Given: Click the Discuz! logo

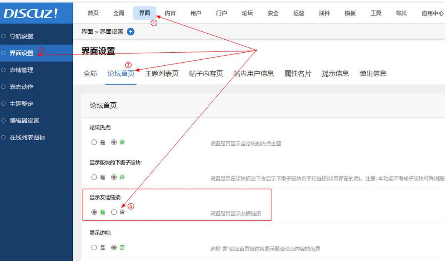Looking at the screenshot, I should [x=31, y=13].
